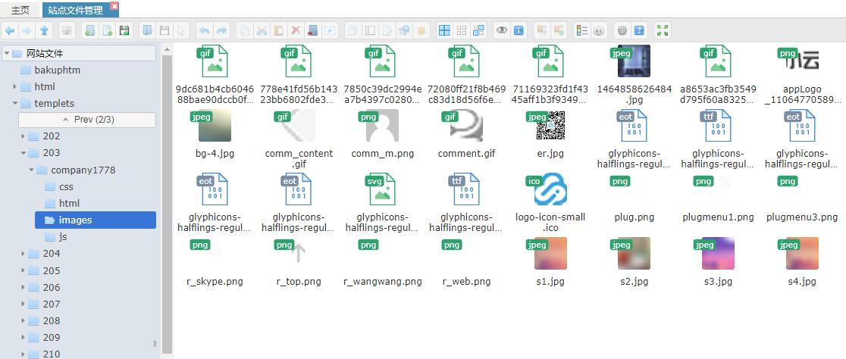
Task: Click the r_wangwang.png file name
Action: (383, 282)
